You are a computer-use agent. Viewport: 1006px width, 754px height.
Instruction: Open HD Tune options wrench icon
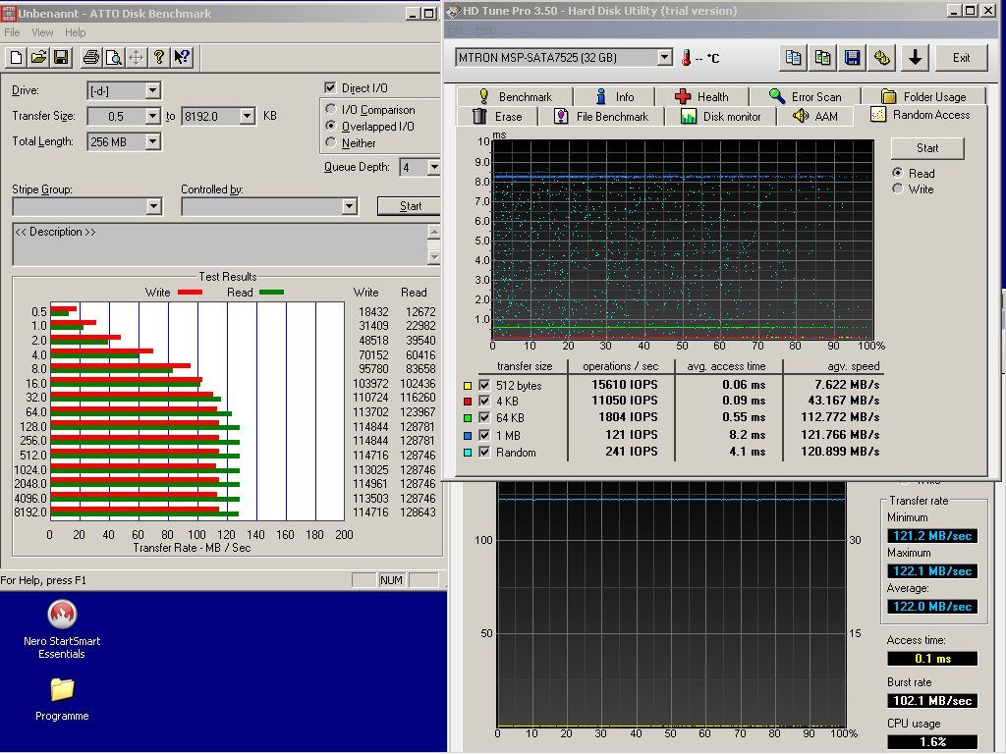[x=882, y=58]
